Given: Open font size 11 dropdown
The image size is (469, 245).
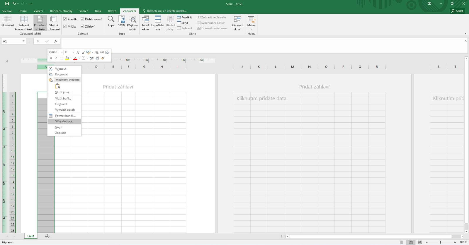Looking at the screenshot, I should tap(73, 52).
